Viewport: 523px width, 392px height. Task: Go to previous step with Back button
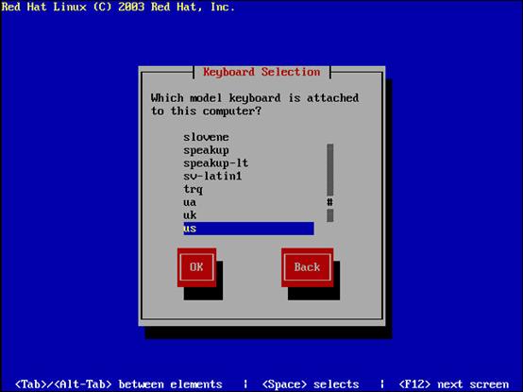[x=307, y=267]
